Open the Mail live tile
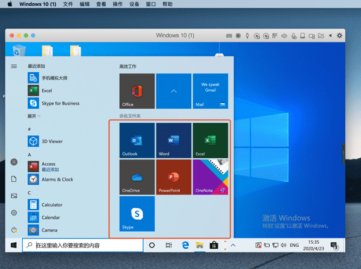Screen dimensions: 361x269 210,91
